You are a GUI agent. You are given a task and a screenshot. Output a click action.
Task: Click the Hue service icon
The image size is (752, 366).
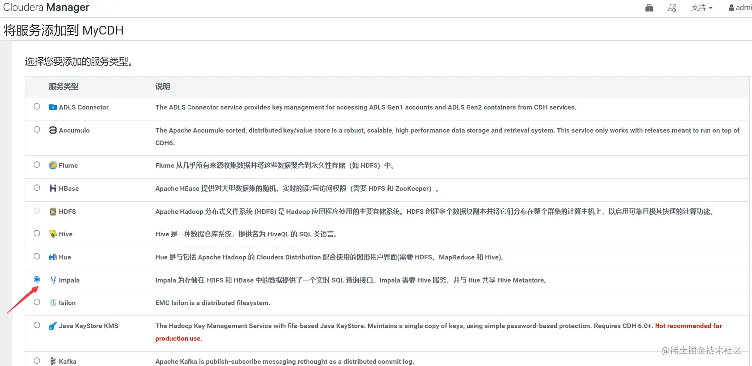tap(53, 257)
